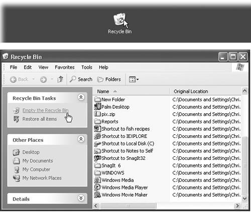Click Empty the Recycle Bin link

point(45,110)
